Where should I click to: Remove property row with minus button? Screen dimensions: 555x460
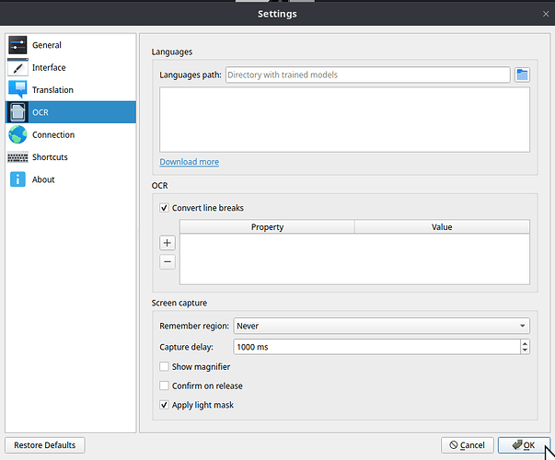[168, 261]
